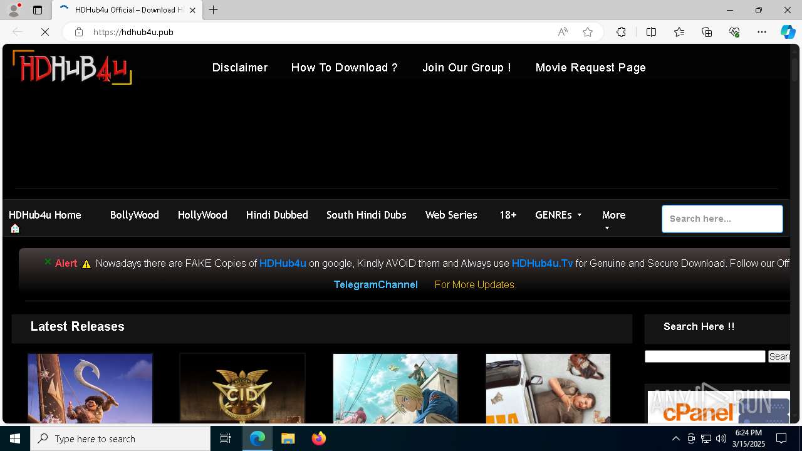Screen dimensions: 802x451
Task: Click the address bar URL
Action: click(x=133, y=32)
